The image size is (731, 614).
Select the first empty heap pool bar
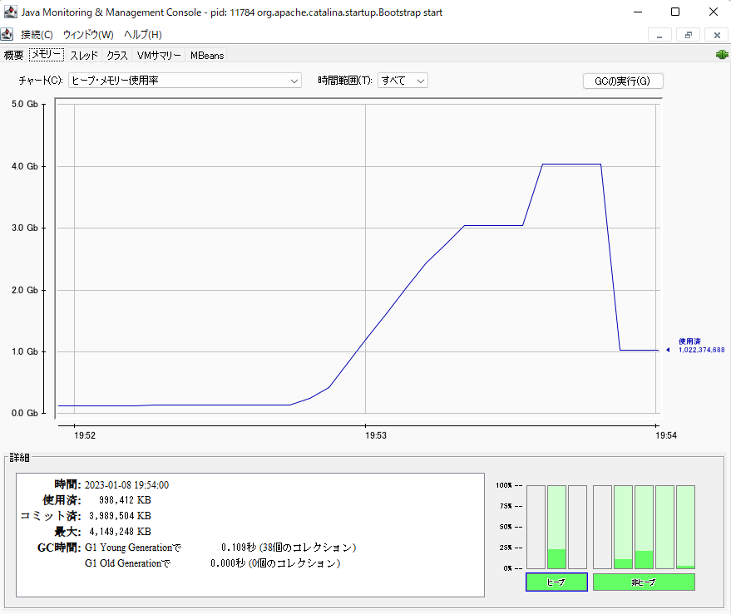[x=536, y=527]
